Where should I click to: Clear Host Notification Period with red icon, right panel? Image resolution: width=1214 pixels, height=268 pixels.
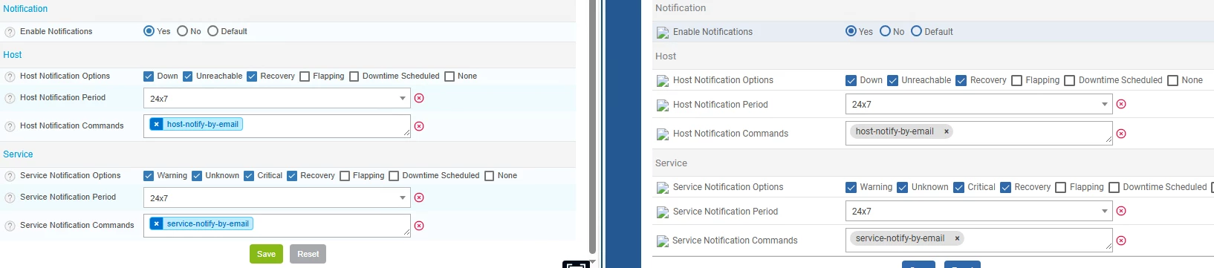click(x=1121, y=104)
